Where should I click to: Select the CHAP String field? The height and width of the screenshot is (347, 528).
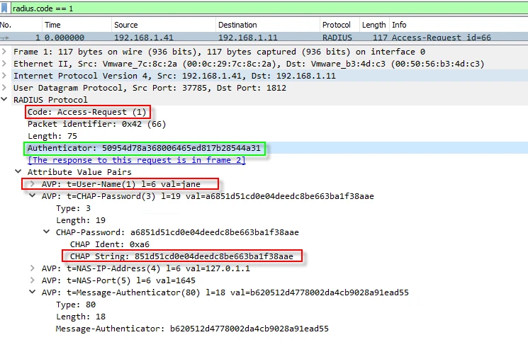[x=181, y=256]
